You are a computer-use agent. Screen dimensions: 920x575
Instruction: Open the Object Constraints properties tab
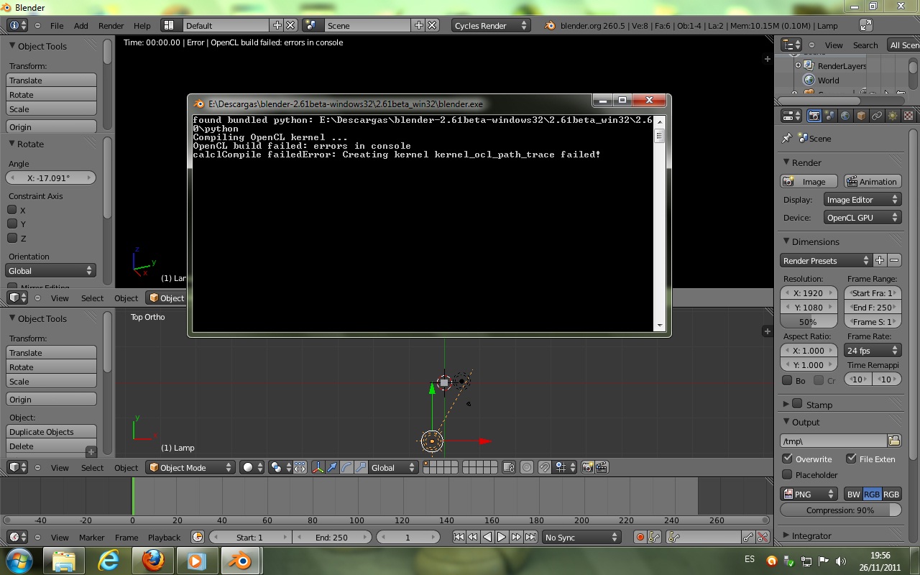point(877,116)
